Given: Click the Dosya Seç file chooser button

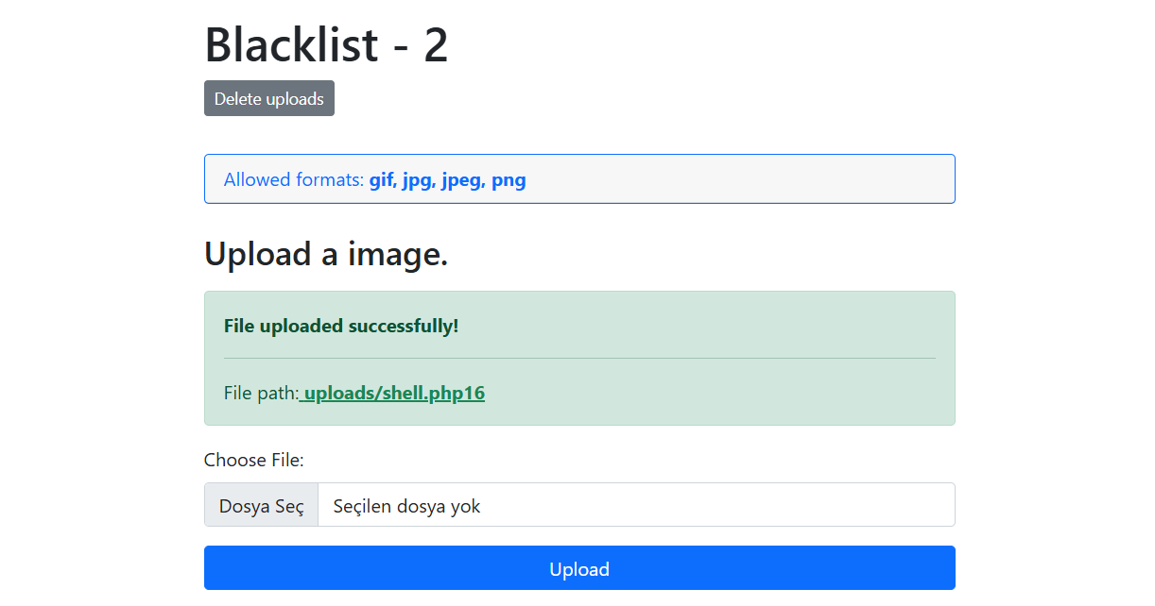Looking at the screenshot, I should [262, 506].
